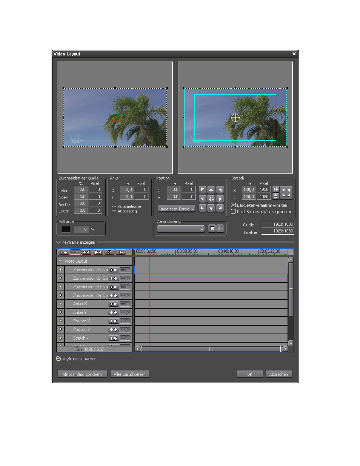Image resolution: width=360 pixels, height=466 pixels.
Task: Open the Füllfarbe black color swatch
Action: (66, 229)
